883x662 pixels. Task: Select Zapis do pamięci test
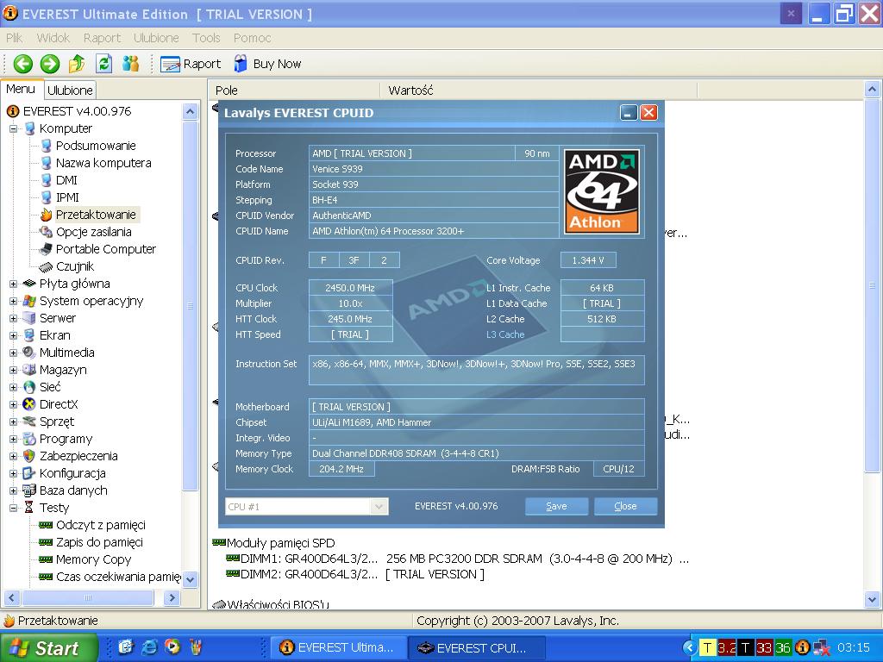click(x=99, y=542)
